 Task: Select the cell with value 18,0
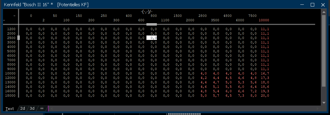[x=265, y=82]
